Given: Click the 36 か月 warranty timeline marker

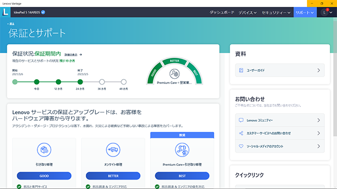Looking at the screenshot, I should (x=102, y=82).
